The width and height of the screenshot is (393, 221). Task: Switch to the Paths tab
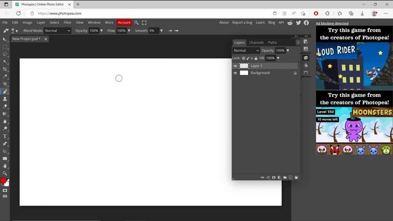(273, 42)
